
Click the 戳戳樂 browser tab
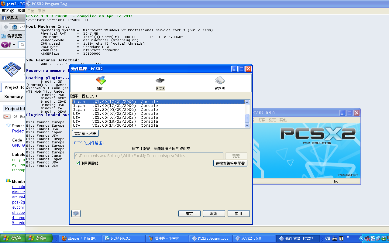13,18
